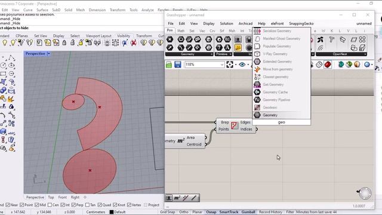The image size is (382, 215).
Task: Click the slash line icon in bottom strip
Action: coord(194,198)
